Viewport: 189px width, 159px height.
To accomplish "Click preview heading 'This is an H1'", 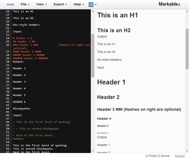I will 117,15.
